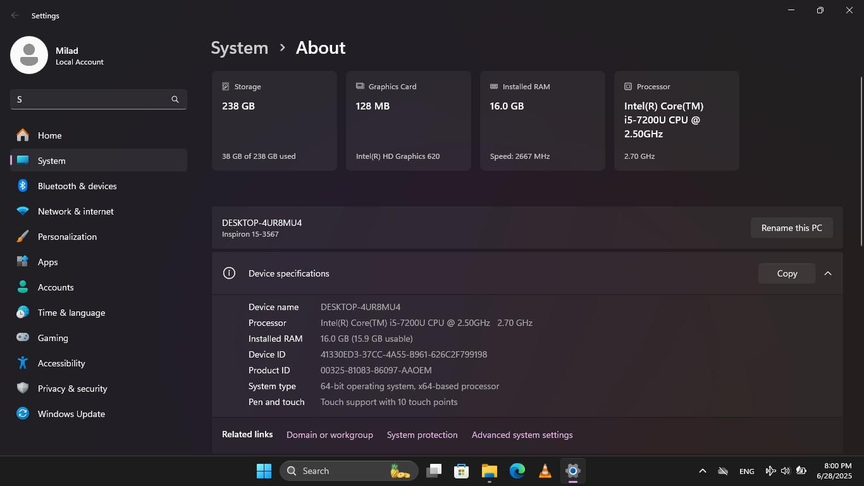Image resolution: width=864 pixels, height=486 pixels.
Task: Click System in the breadcrumb
Action: pyautogui.click(x=240, y=48)
